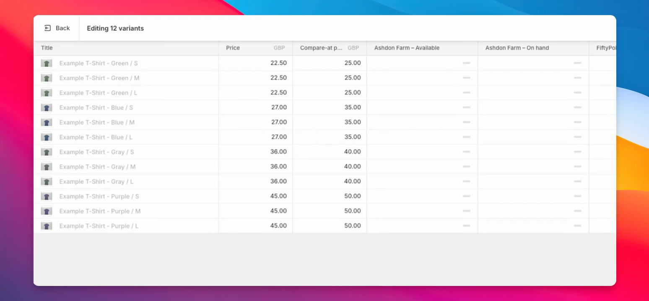649x301 pixels.
Task: Click Ashdon Farm On hand cell for Gray / M
Action: click(533, 167)
